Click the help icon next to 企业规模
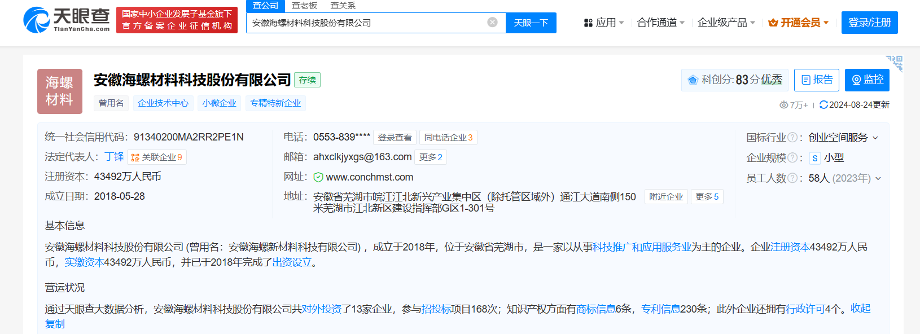The image size is (920, 334). point(792,158)
